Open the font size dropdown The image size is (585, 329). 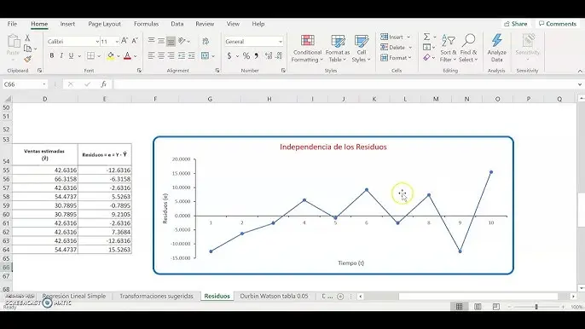pyautogui.click(x=117, y=42)
